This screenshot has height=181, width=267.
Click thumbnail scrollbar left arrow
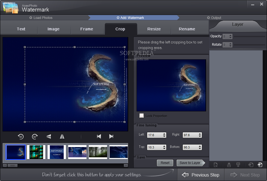tap(5, 165)
